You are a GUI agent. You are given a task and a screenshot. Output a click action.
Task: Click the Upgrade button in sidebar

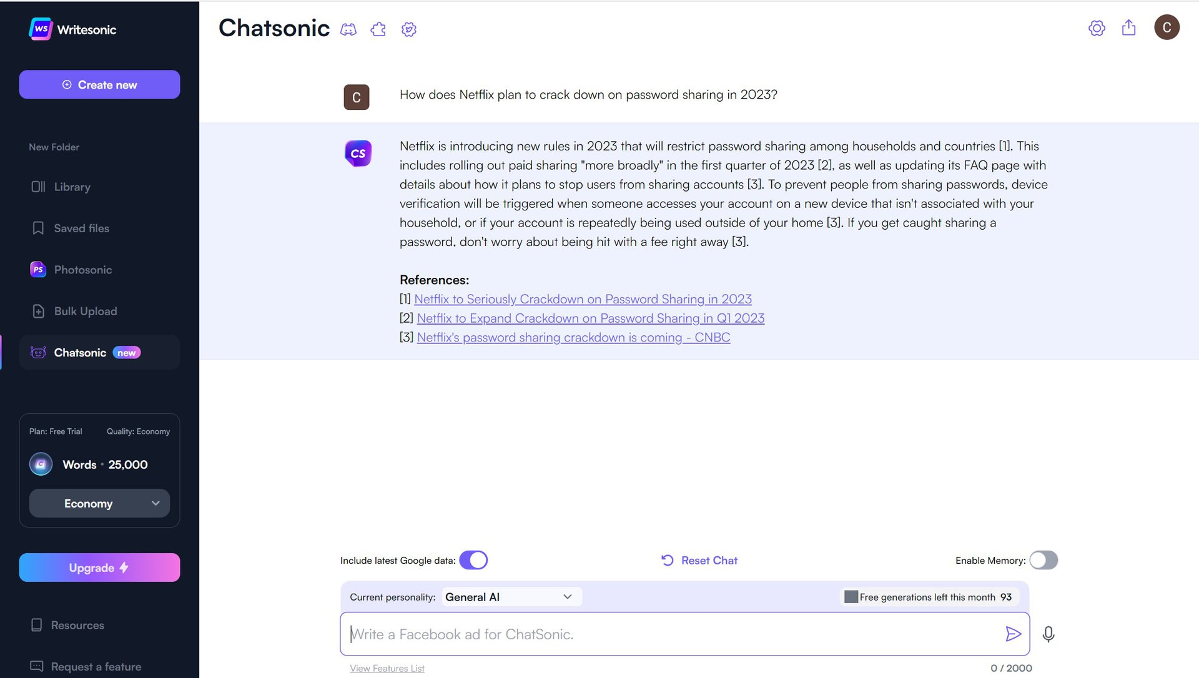97,567
